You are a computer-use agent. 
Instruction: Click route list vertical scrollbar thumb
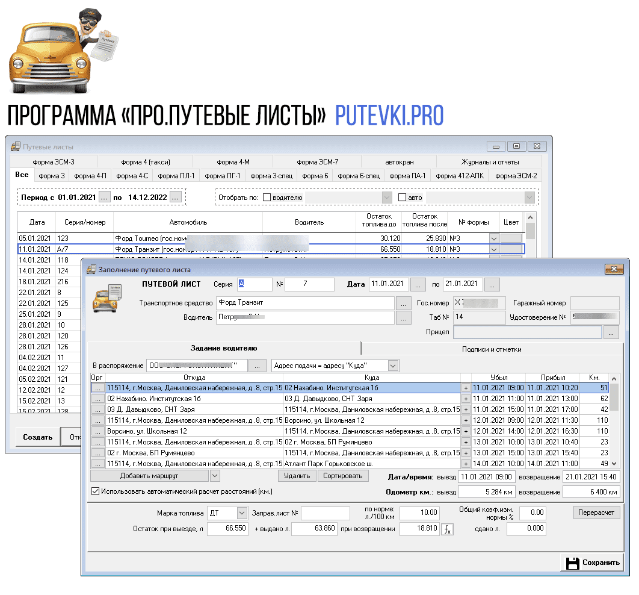click(614, 397)
